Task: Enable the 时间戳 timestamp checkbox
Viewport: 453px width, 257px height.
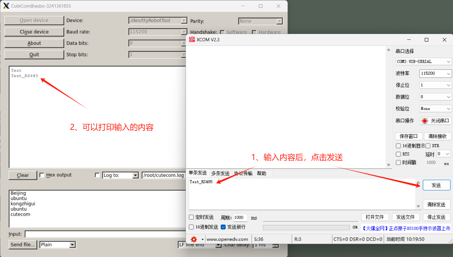Action: [x=398, y=163]
